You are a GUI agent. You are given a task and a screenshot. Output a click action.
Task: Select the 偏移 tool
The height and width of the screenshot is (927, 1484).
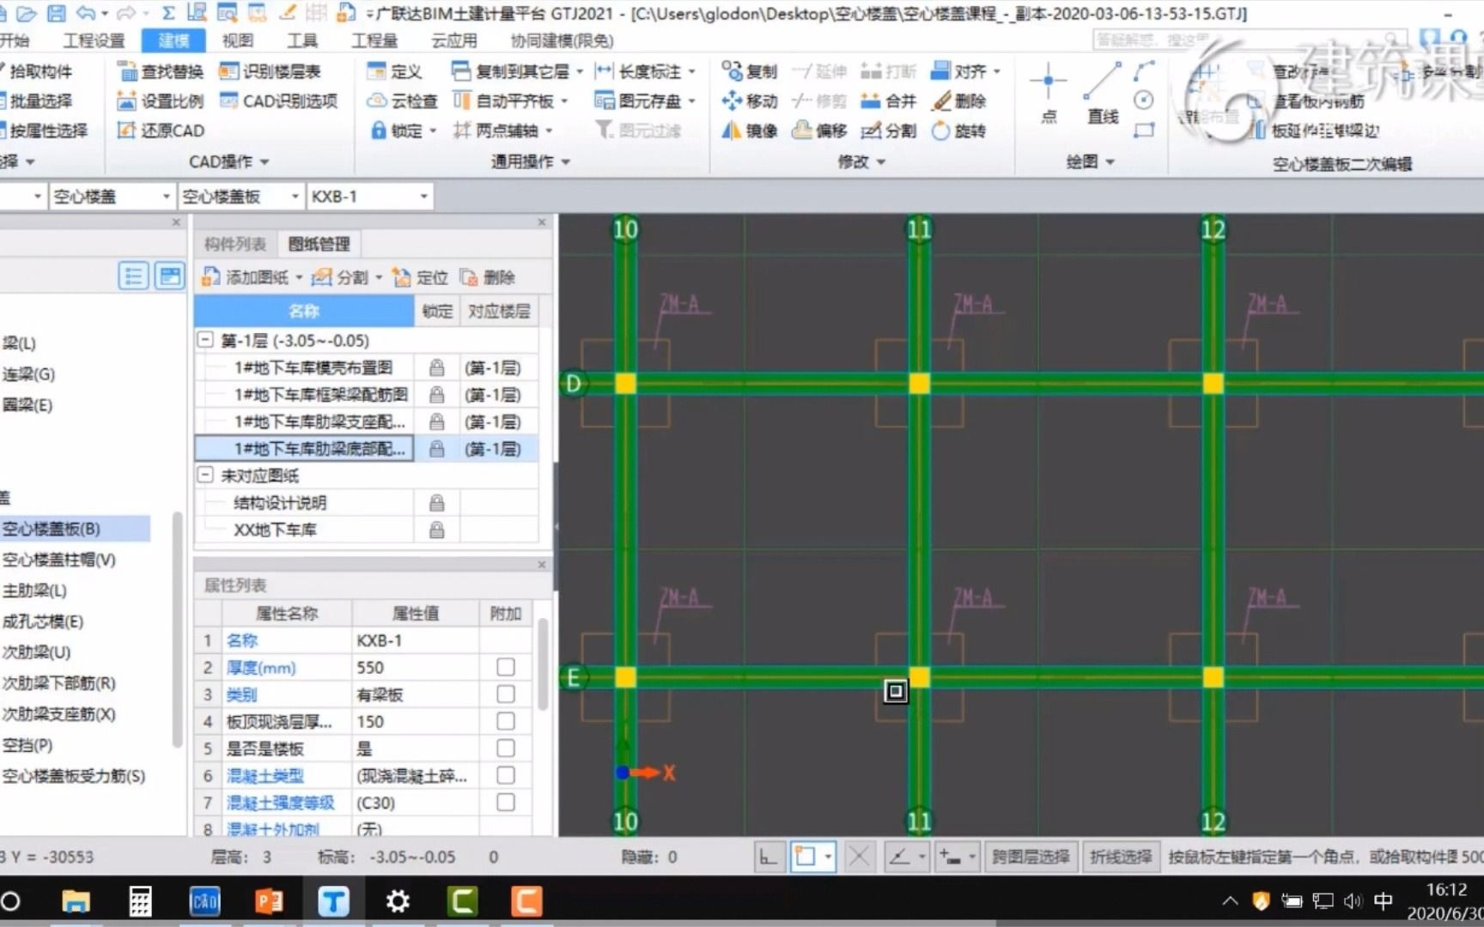coord(819,130)
